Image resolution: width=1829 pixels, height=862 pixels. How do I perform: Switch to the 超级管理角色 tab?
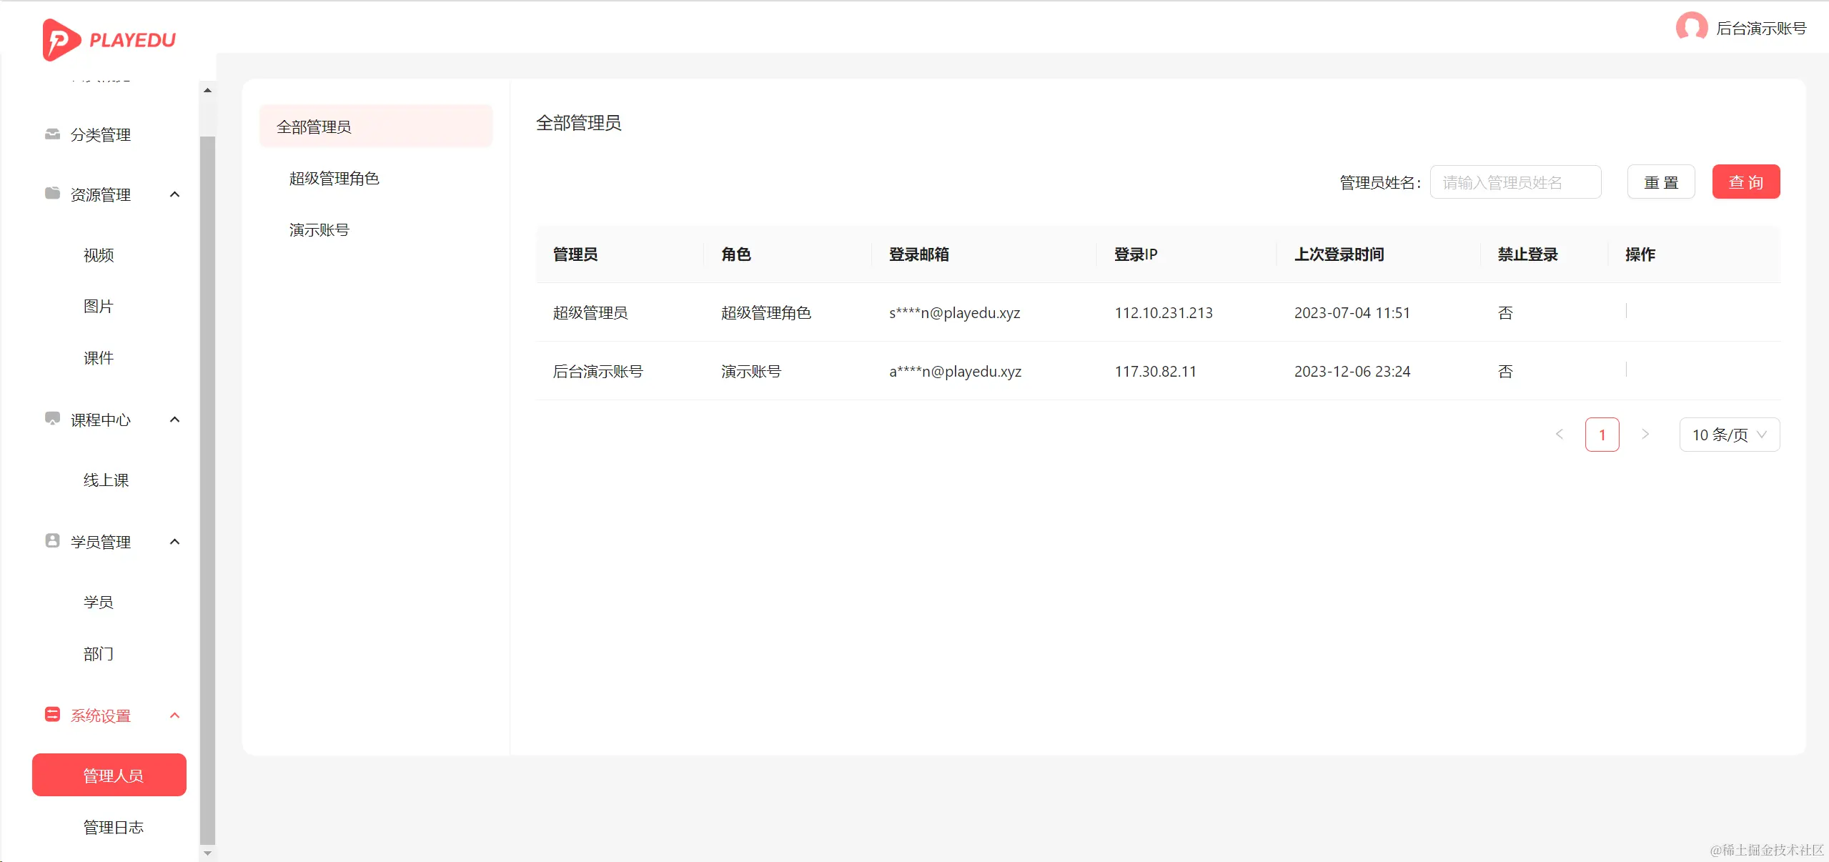click(334, 178)
